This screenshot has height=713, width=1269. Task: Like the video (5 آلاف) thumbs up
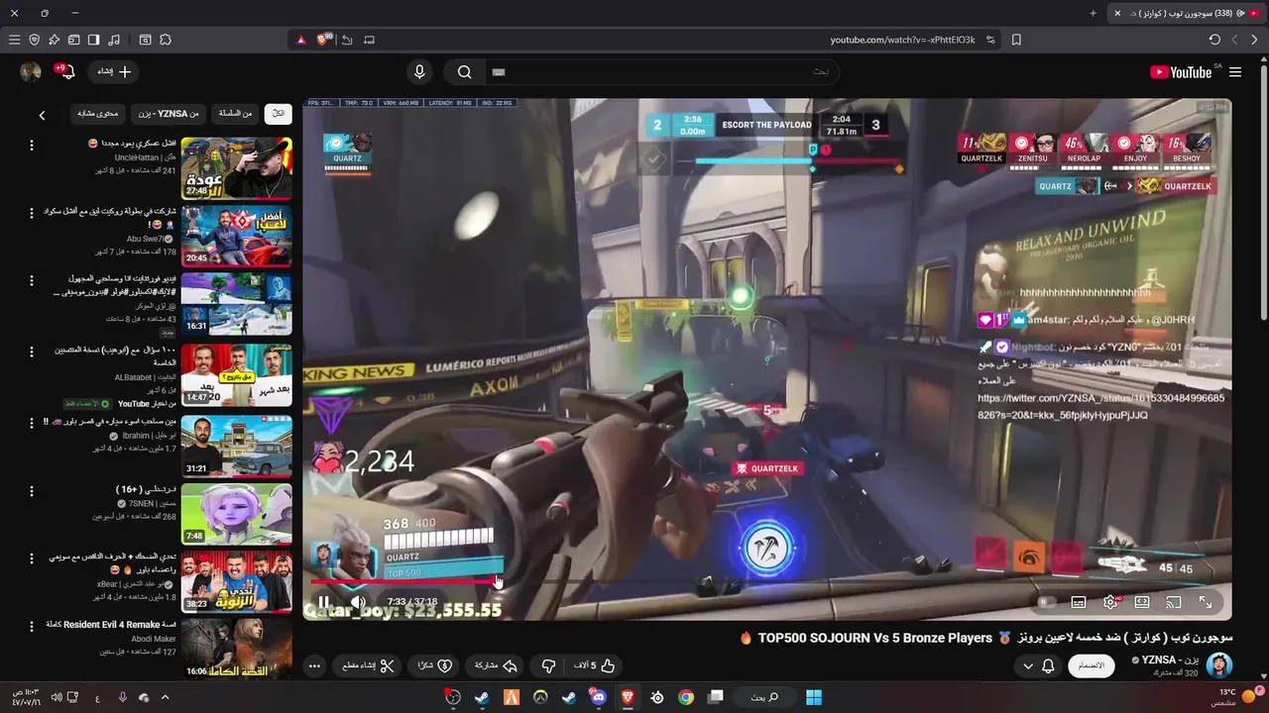click(x=595, y=666)
